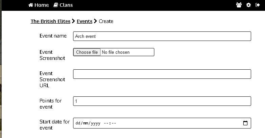Click the chevron after The British Elites

click(73, 21)
